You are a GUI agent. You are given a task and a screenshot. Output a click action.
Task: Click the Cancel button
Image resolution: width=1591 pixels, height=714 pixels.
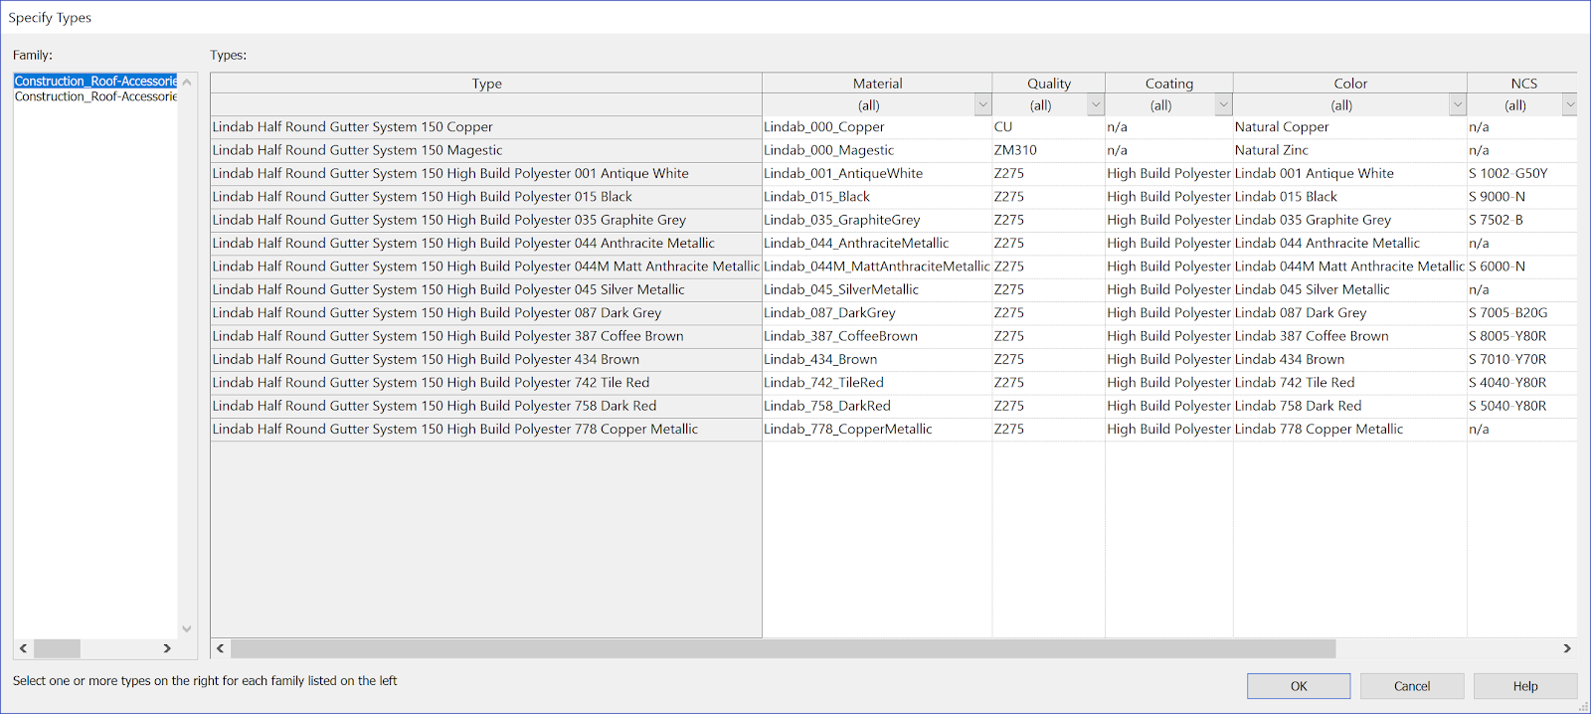click(1412, 686)
